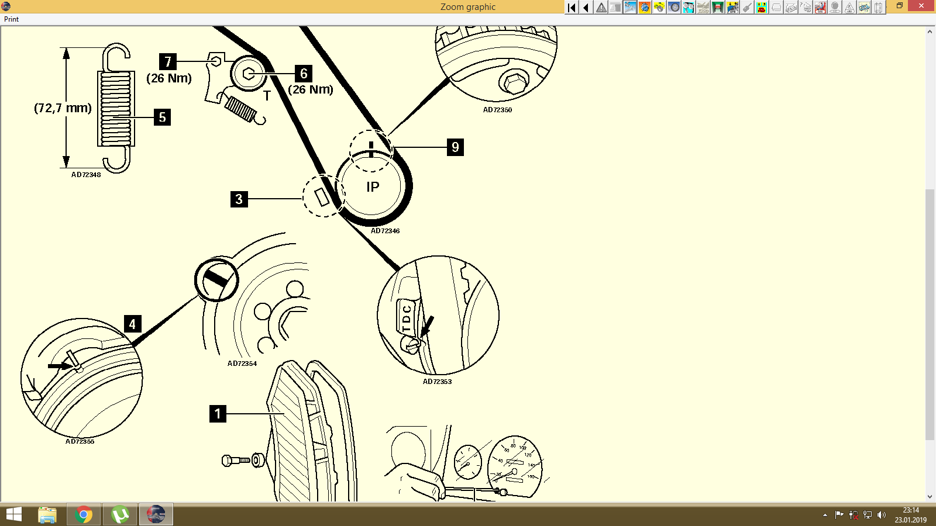Click the brush toolbar icon

(x=747, y=7)
